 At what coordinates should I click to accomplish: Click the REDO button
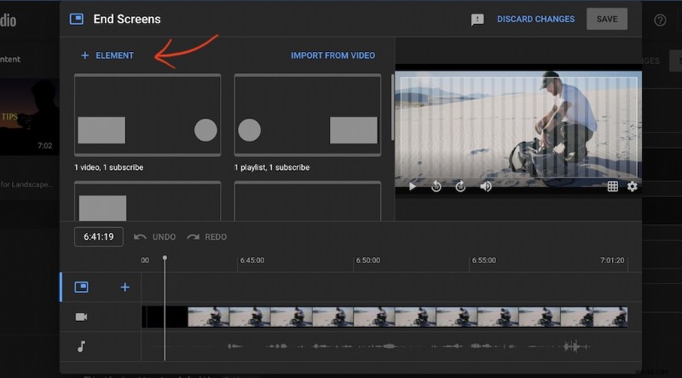[x=206, y=237]
